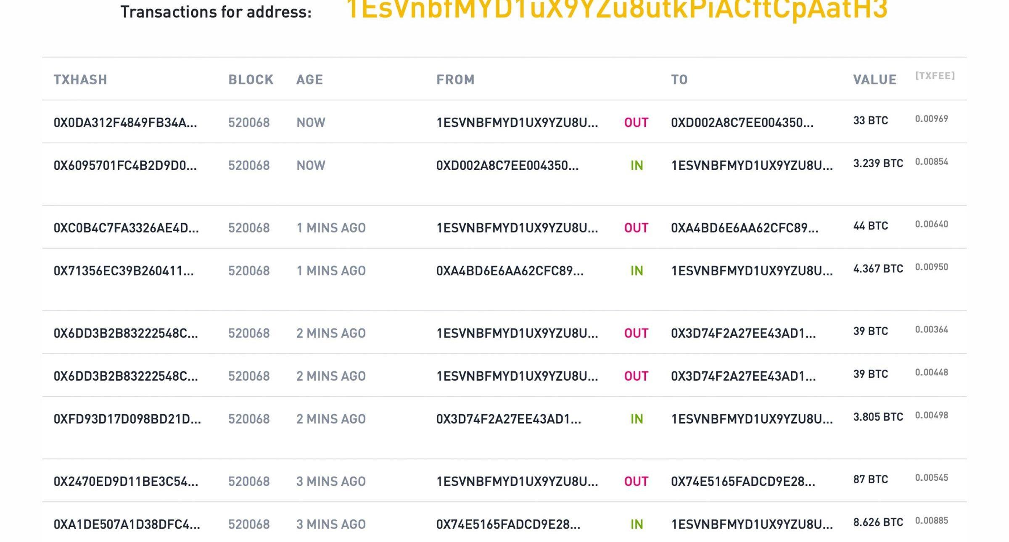Open transaction hash 0X71356EC39B260411
Screen dimensions: 1009x542
click(124, 271)
